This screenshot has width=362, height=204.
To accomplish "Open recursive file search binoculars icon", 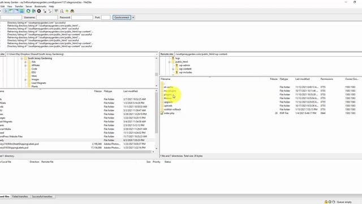I will click(72, 11).
